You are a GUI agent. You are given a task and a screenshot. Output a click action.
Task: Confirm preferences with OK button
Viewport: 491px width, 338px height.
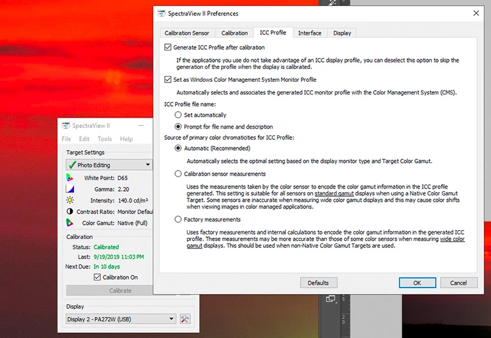point(417,283)
